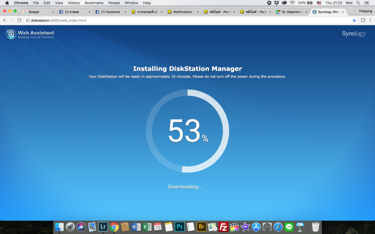Open Safari from the dock
This screenshot has height=234, width=375.
tap(278, 227)
